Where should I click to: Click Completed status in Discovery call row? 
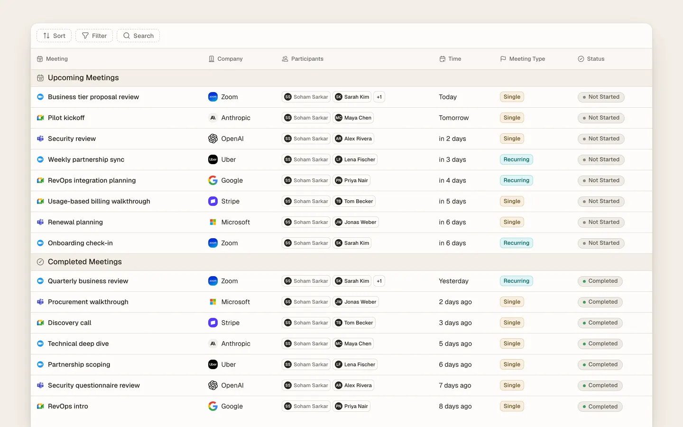600,323
